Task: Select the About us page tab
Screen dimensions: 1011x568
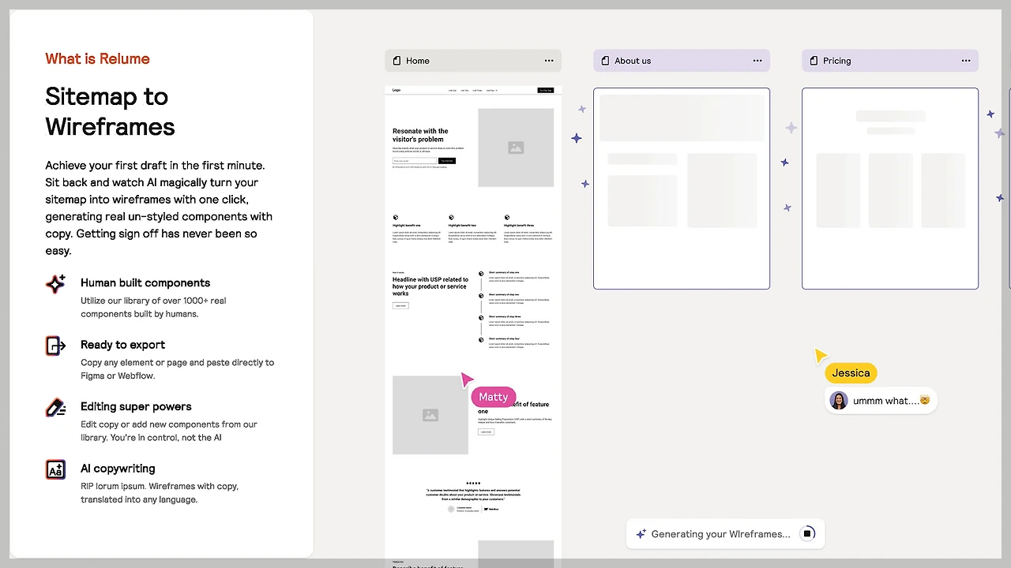Action: pos(682,61)
